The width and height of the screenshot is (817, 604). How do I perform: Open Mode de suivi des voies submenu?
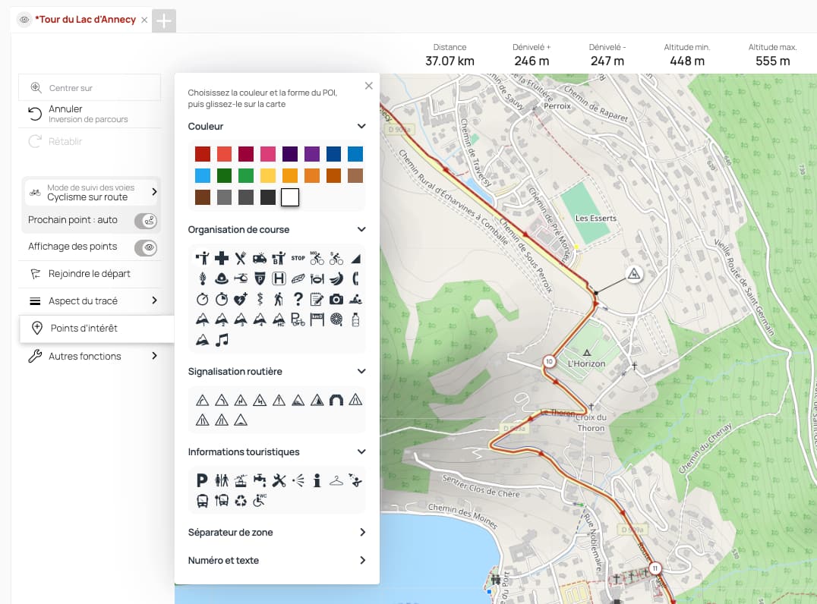[90, 192]
